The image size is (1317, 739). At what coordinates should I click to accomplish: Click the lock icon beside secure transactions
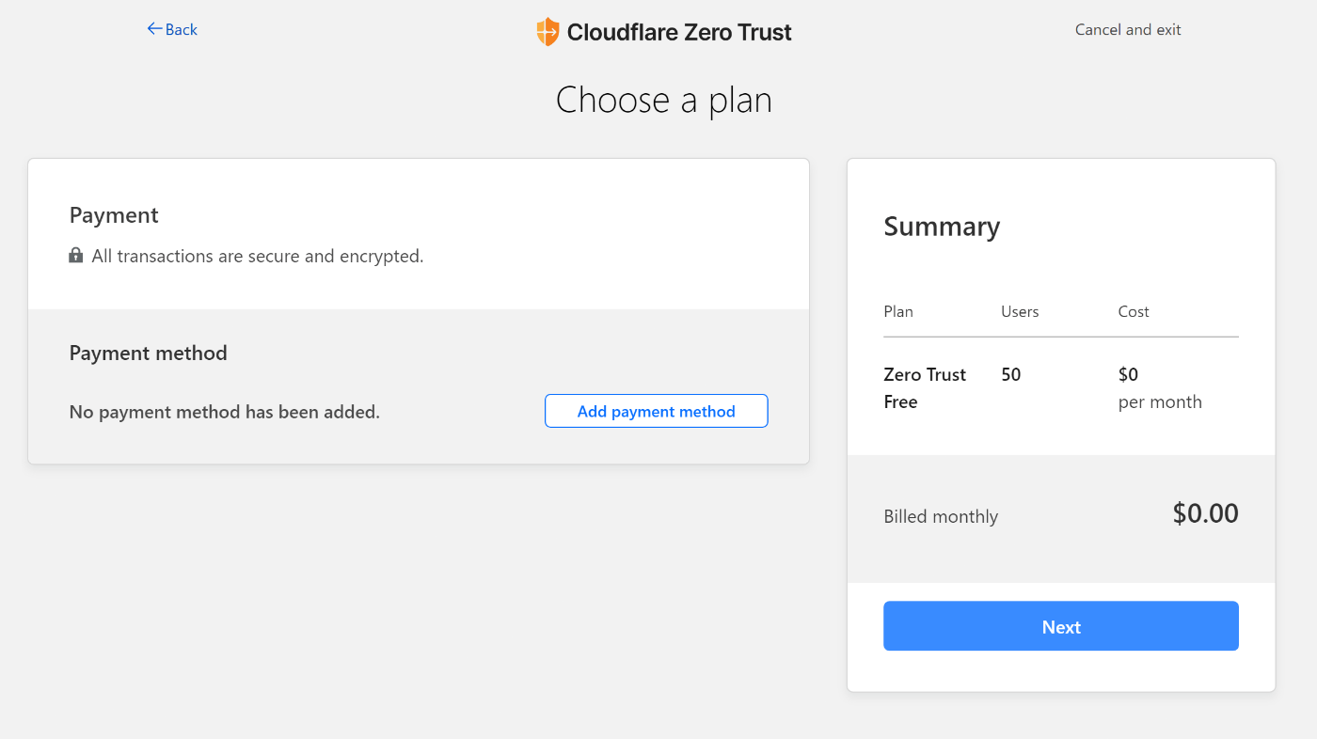pyautogui.click(x=76, y=256)
